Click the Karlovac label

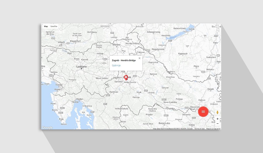(114, 92)
